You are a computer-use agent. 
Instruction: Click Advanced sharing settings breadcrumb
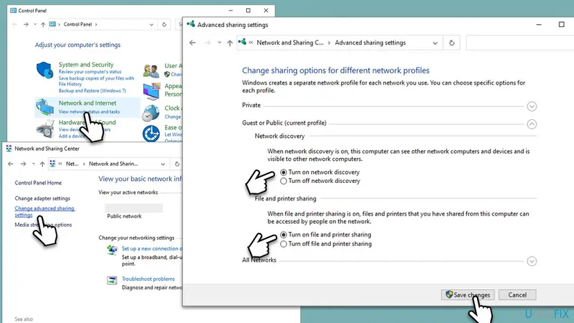point(370,42)
